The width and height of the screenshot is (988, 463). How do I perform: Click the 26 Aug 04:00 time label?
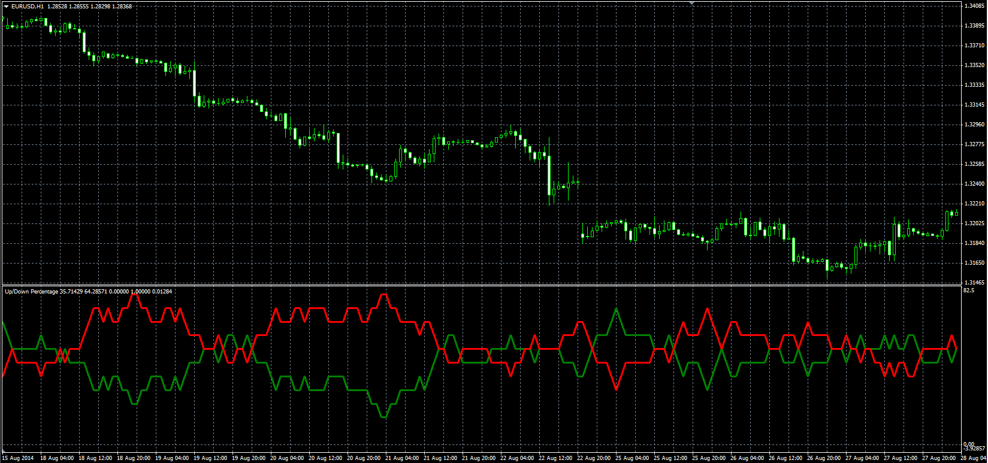coord(747,458)
